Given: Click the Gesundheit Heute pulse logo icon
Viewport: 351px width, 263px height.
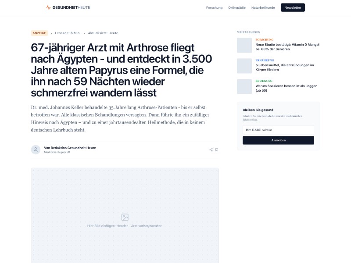Looking at the screenshot, I should (x=48, y=7).
